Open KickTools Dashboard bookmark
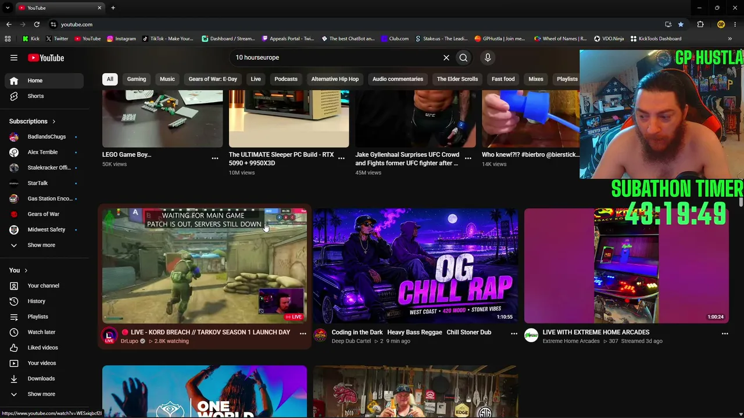The image size is (744, 418). pyautogui.click(x=656, y=39)
